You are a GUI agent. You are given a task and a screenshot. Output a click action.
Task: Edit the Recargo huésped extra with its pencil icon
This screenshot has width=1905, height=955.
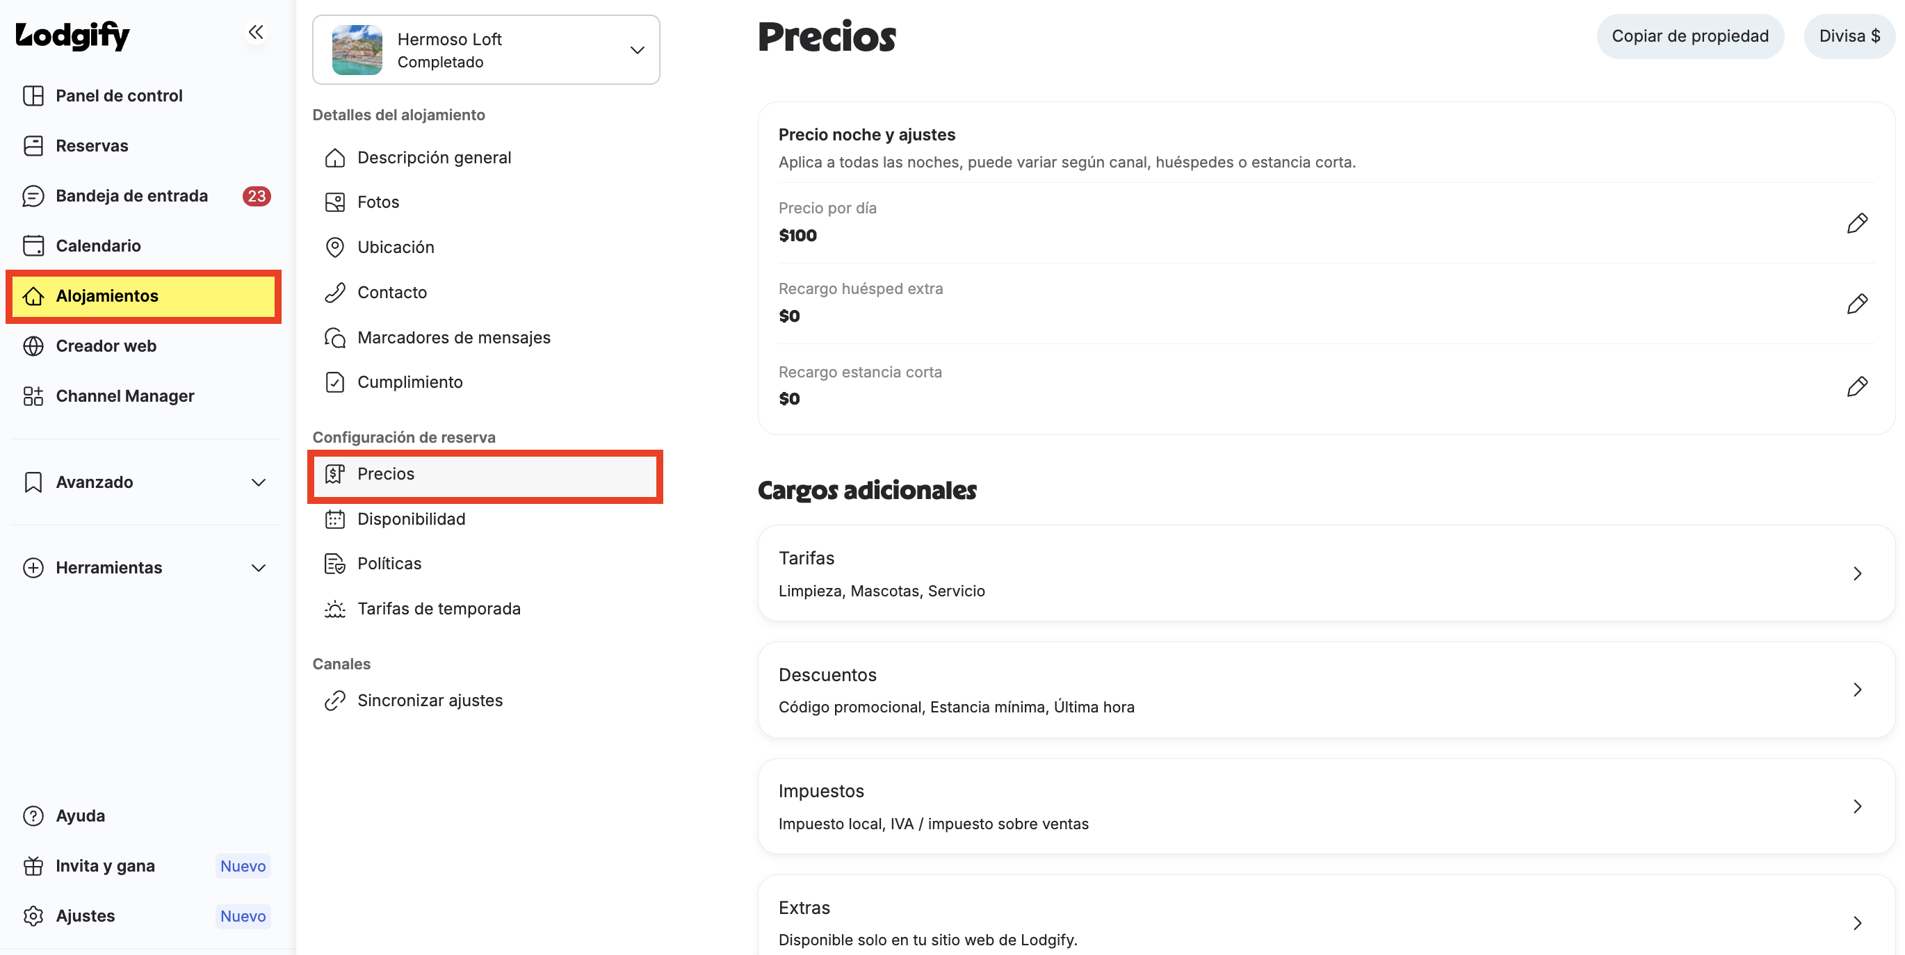tap(1857, 304)
